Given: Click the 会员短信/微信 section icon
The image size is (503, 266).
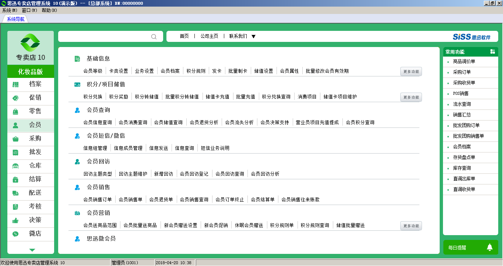Looking at the screenshot, I should (77, 136).
